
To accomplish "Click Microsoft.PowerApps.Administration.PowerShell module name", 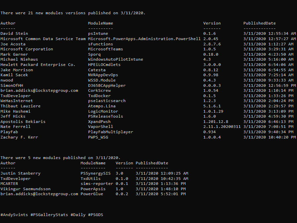I will click(144, 39).
